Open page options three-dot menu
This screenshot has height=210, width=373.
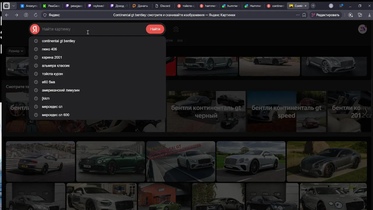pyautogui.click(x=298, y=15)
